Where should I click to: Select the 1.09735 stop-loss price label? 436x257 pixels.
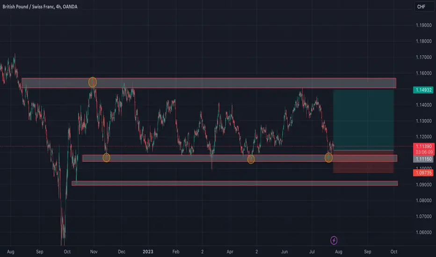(x=423, y=173)
